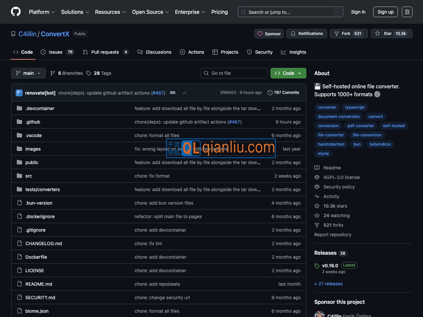Open the 797 Commits history

[x=283, y=93]
